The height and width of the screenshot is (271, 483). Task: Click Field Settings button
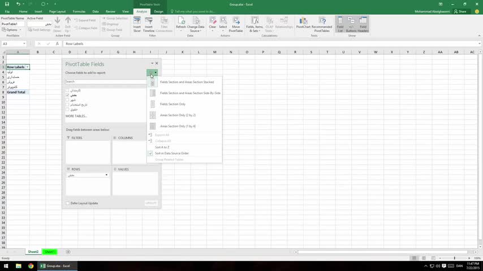point(39,30)
